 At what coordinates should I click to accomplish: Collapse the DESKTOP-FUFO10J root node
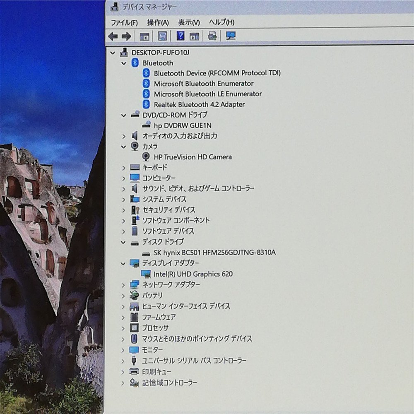113,53
